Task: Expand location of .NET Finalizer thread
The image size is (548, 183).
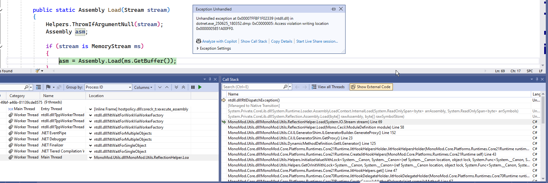Action: point(91,145)
